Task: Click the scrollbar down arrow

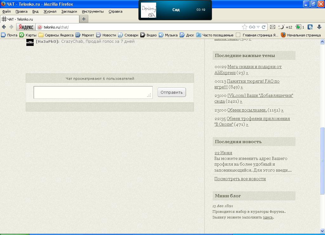Action: tap(322, 231)
